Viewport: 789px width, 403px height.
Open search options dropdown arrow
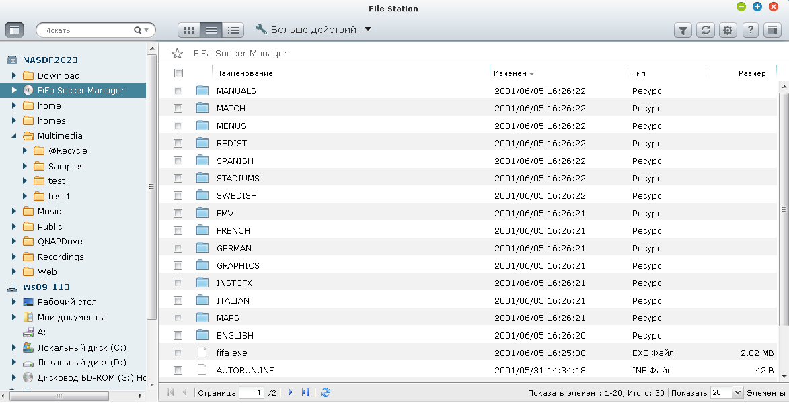click(x=147, y=30)
